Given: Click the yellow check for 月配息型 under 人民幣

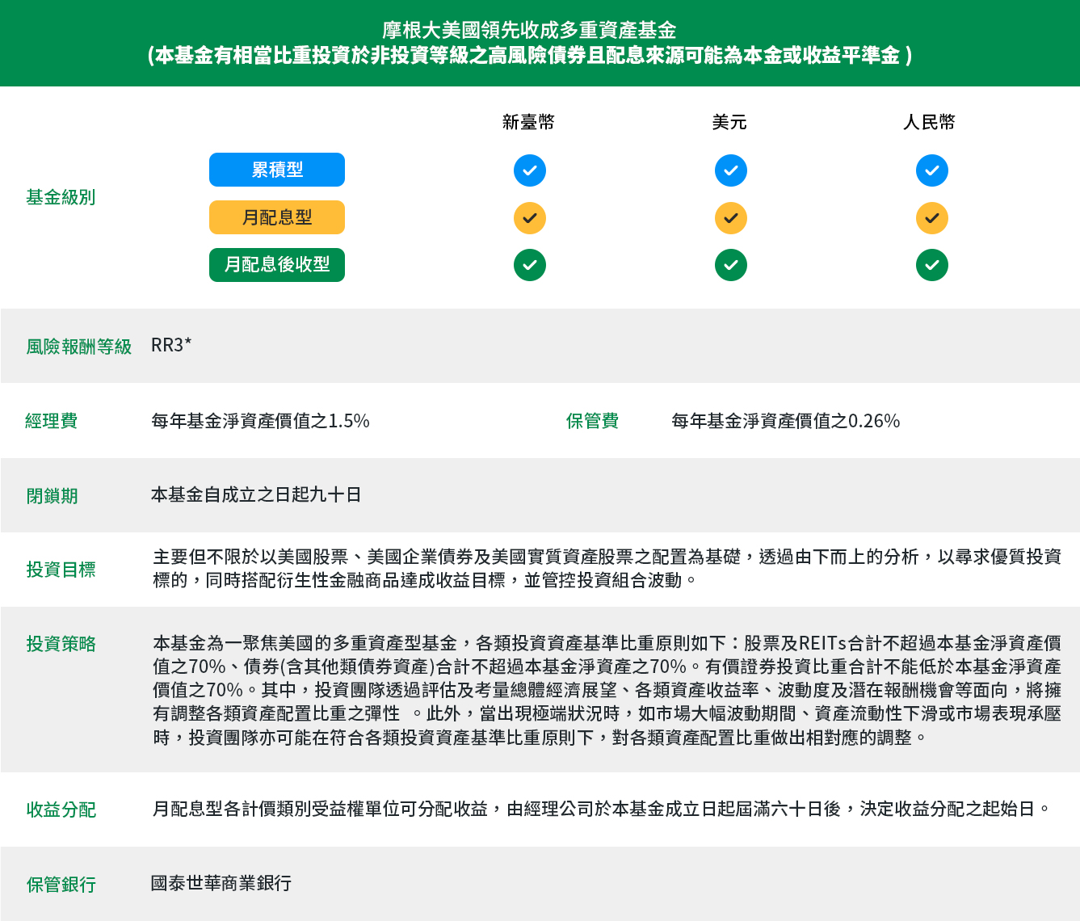Looking at the screenshot, I should click(932, 218).
